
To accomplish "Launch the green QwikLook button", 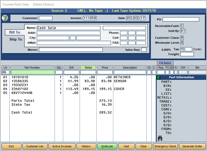I will (x=107, y=146).
